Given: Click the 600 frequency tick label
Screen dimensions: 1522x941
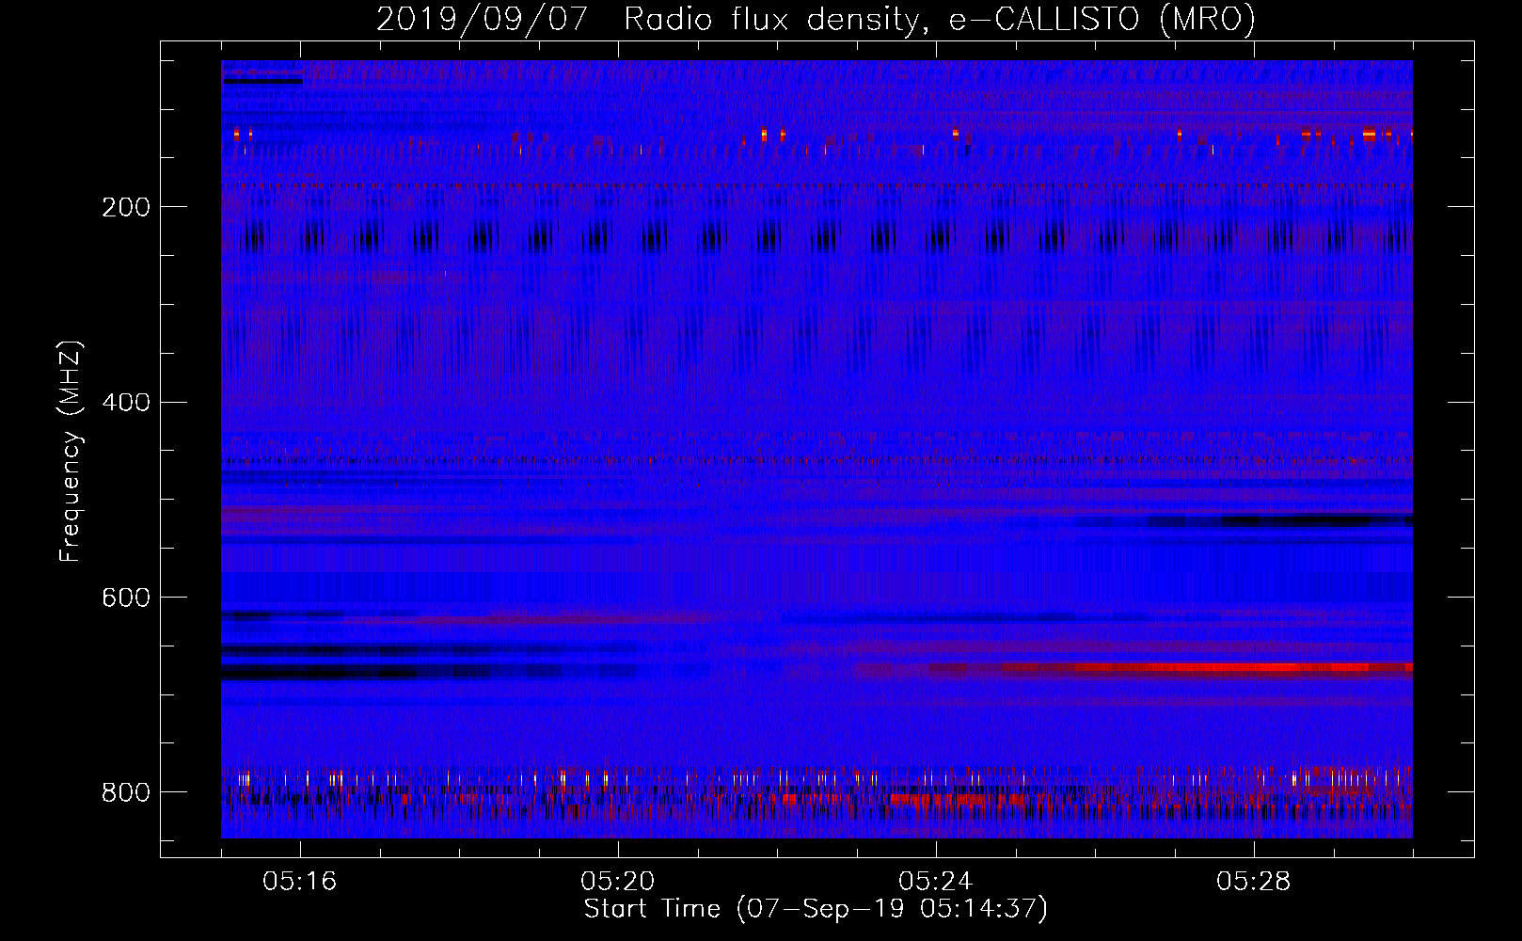Looking at the screenshot, I should point(125,598).
